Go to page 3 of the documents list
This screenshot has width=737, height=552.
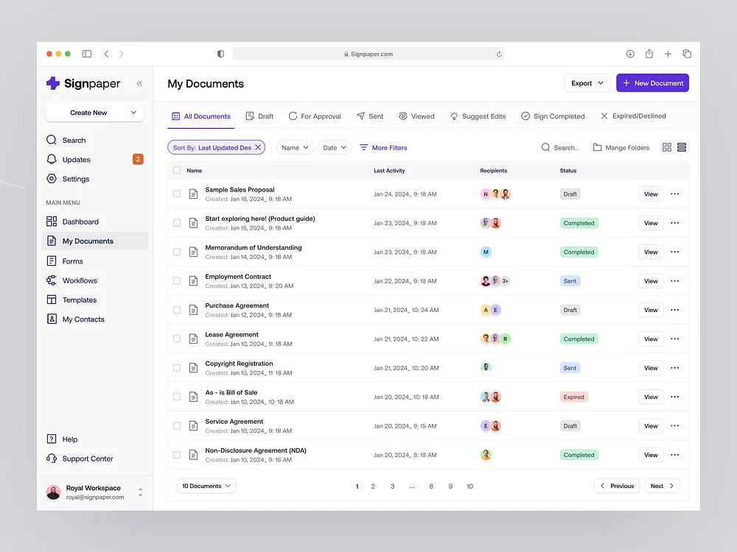tap(392, 486)
